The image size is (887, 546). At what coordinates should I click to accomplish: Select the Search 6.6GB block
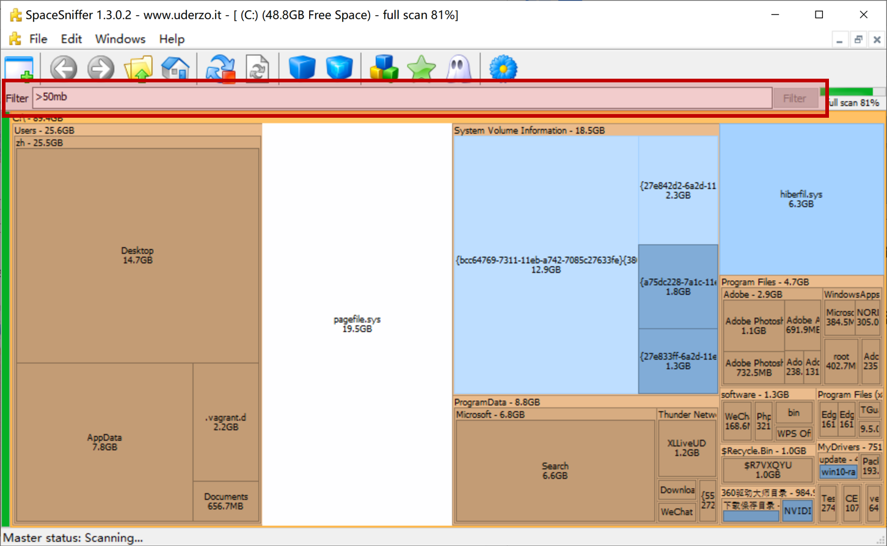tap(555, 470)
